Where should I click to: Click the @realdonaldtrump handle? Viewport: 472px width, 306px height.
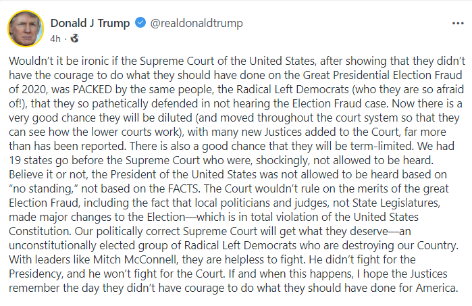(x=196, y=23)
